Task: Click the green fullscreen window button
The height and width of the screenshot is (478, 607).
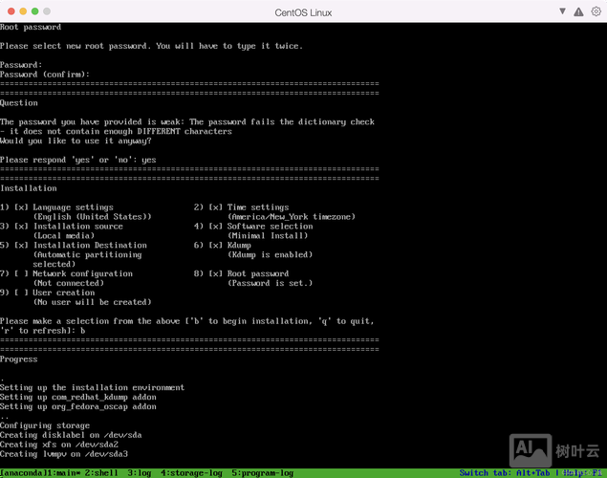Action: tap(34, 11)
